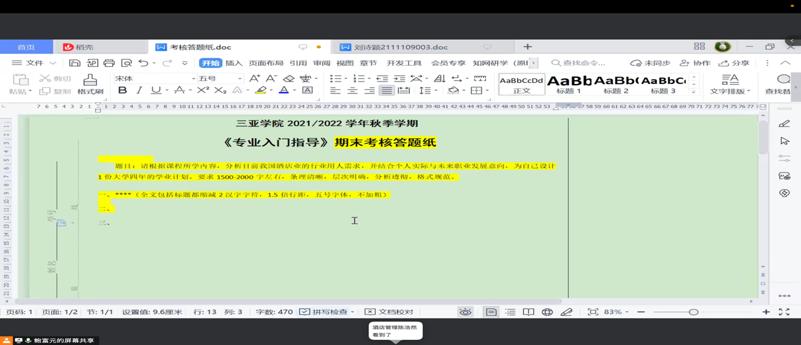This screenshot has width=801, height=345.
Task: Click the undo arrow in quick access toolbar
Action: (x=144, y=63)
